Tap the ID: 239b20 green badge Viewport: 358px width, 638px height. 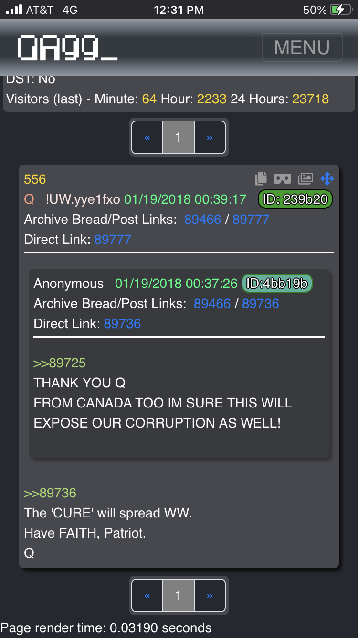(x=295, y=199)
